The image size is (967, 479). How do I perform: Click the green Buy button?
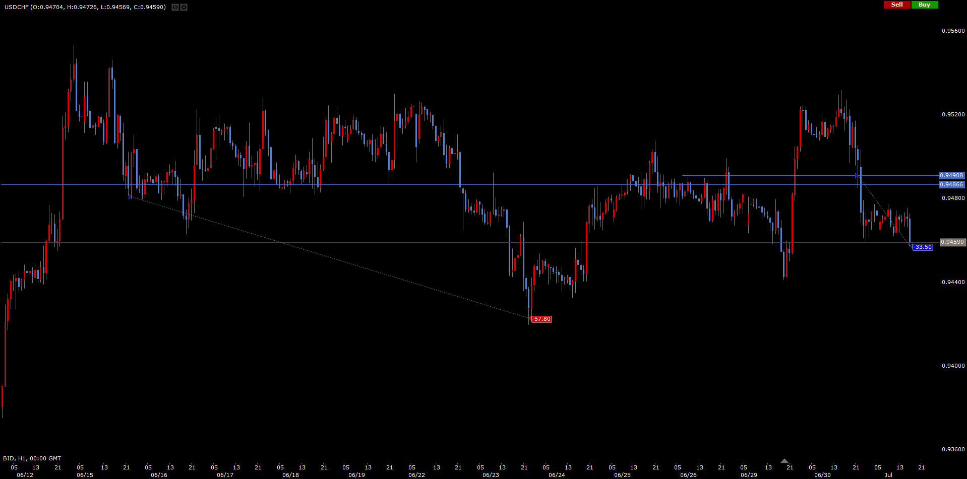924,5
